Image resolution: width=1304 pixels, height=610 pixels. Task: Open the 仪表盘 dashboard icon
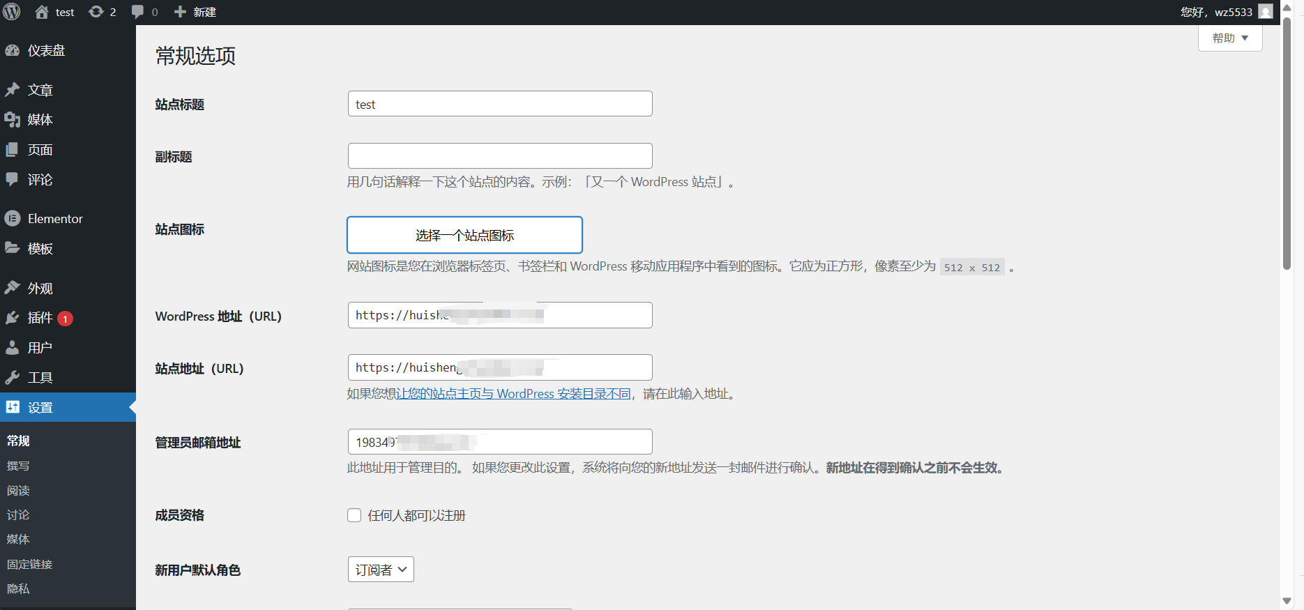click(x=13, y=50)
